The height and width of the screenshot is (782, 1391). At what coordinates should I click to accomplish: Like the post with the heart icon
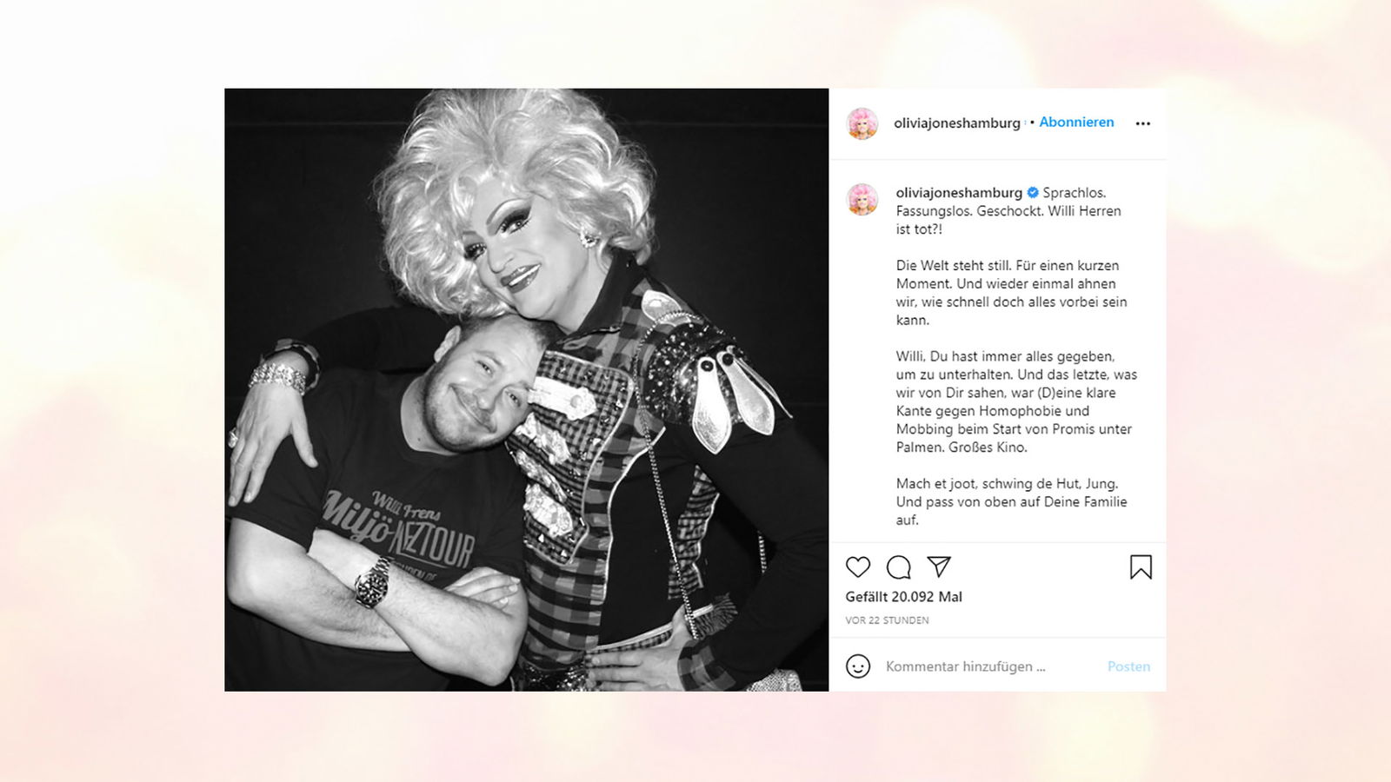pos(858,567)
